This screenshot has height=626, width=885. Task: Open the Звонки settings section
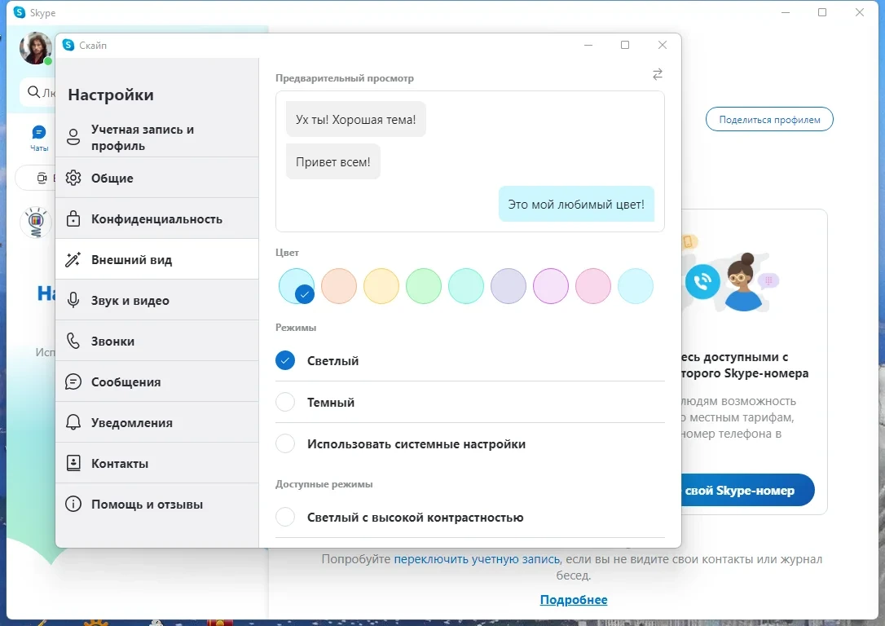tap(157, 341)
